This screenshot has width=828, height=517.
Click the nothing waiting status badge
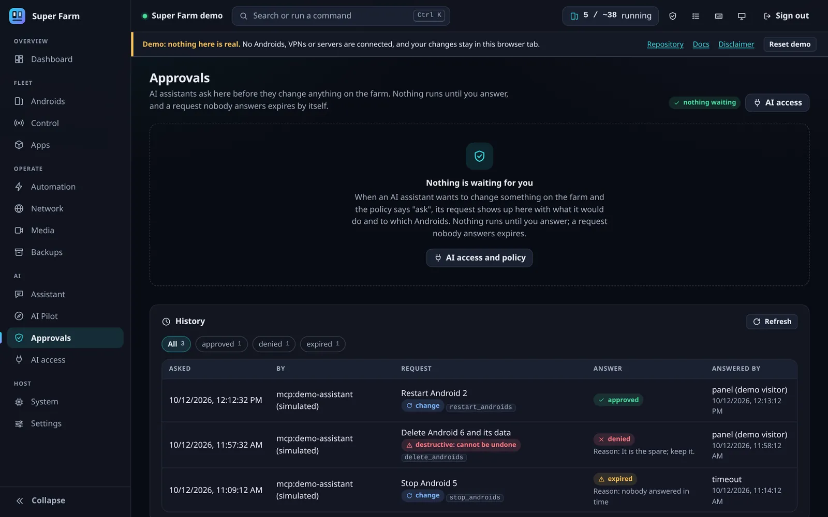pos(704,102)
